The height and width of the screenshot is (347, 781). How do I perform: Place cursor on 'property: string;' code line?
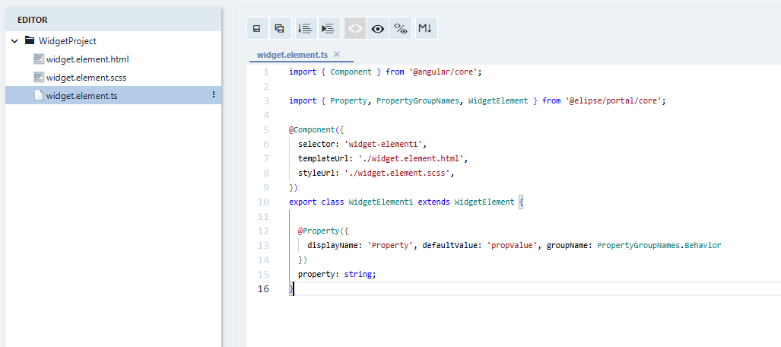click(x=337, y=275)
